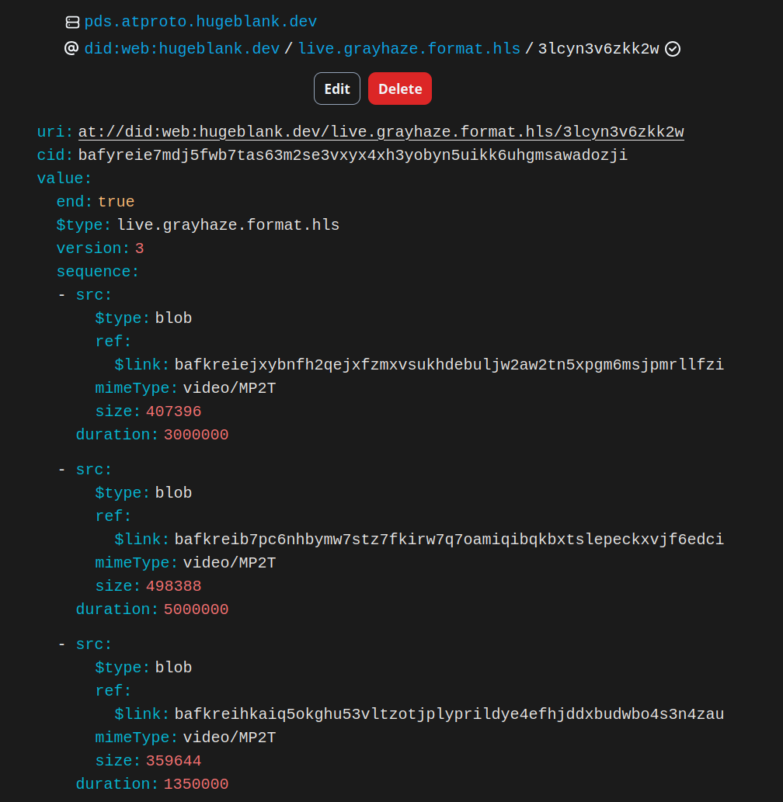Go to the live.grayhaze.format.hls collection
The width and height of the screenshot is (783, 802).
[x=409, y=49]
